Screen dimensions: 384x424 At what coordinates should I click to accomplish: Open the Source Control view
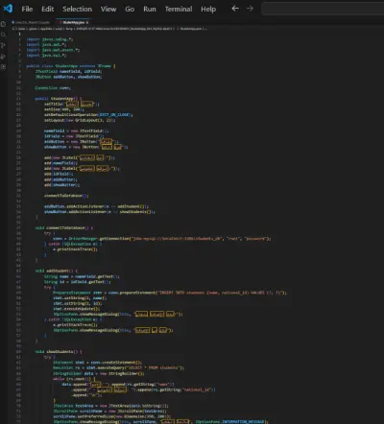click(x=3, y=45)
